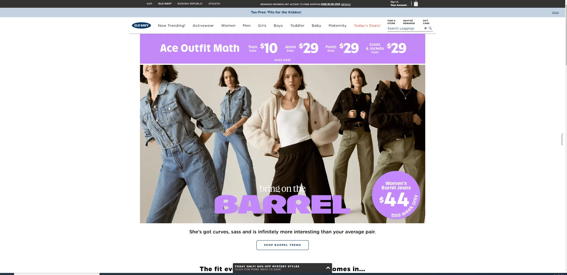Open the Find a Store link
The width and height of the screenshot is (567, 275).
click(391, 22)
